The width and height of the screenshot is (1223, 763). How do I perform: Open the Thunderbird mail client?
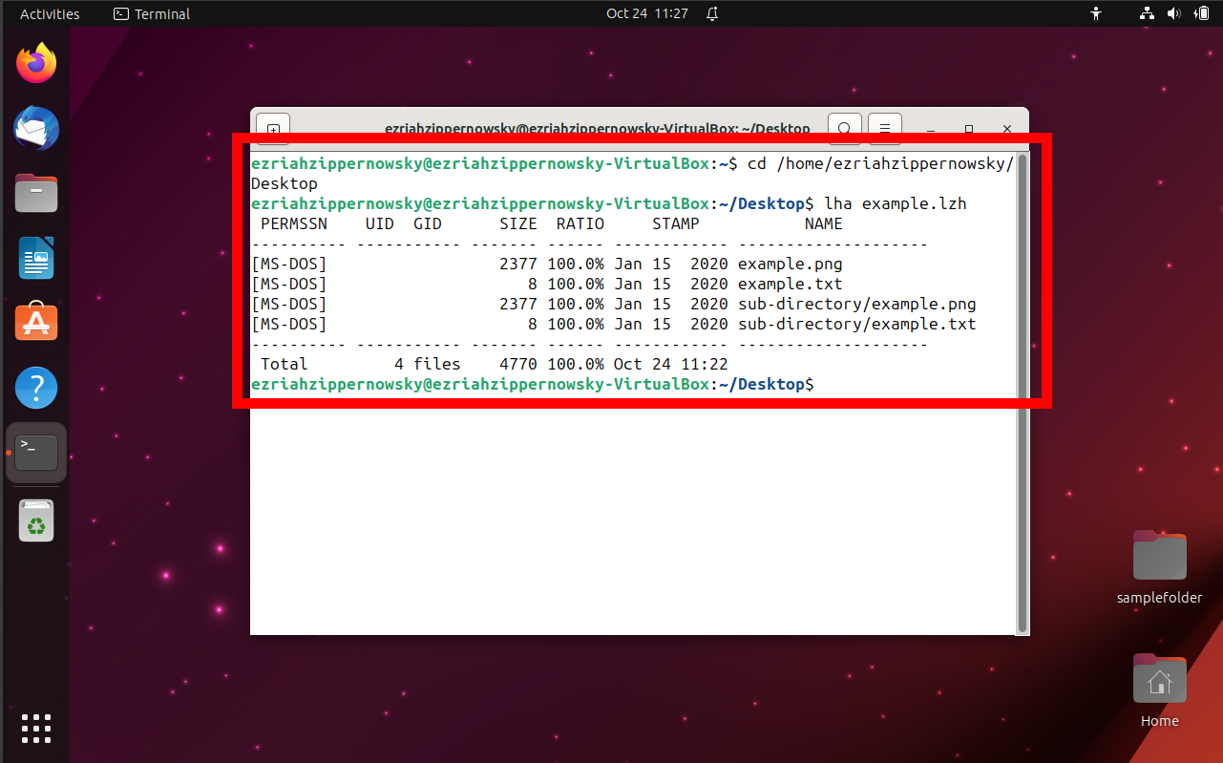click(35, 127)
